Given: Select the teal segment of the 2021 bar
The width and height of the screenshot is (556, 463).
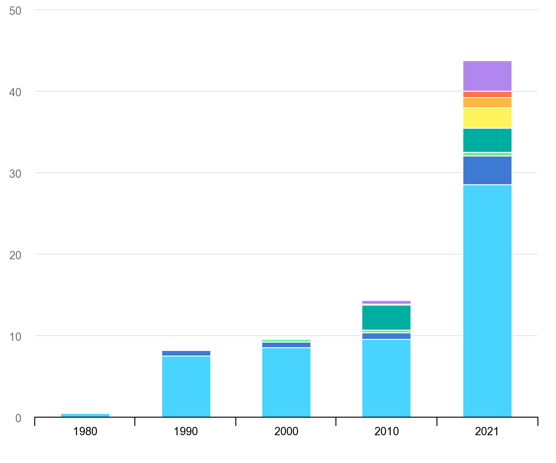Looking at the screenshot, I should point(487,140).
